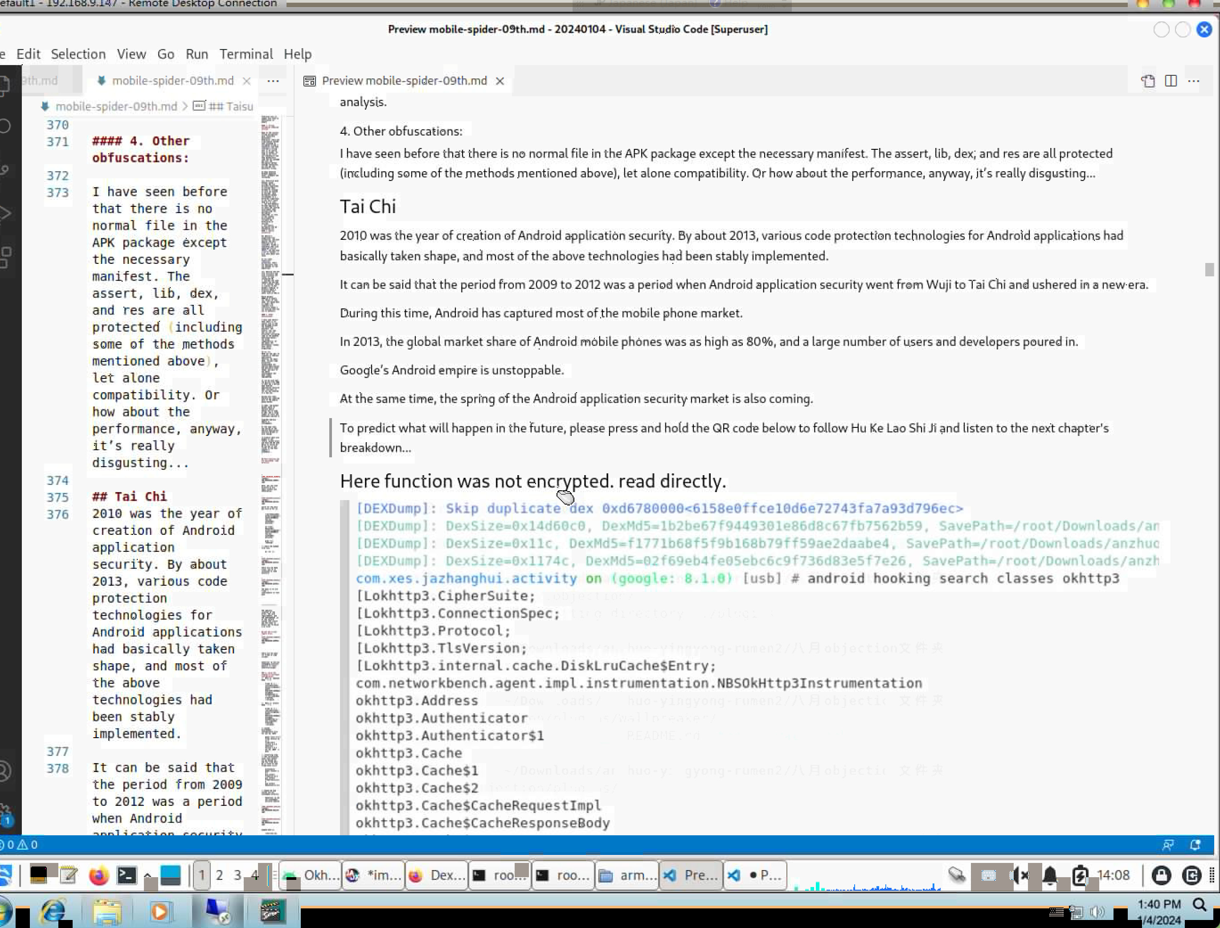This screenshot has width=1220, height=928.
Task: Launch Firefox from the Linux panel
Action: pyautogui.click(x=99, y=875)
